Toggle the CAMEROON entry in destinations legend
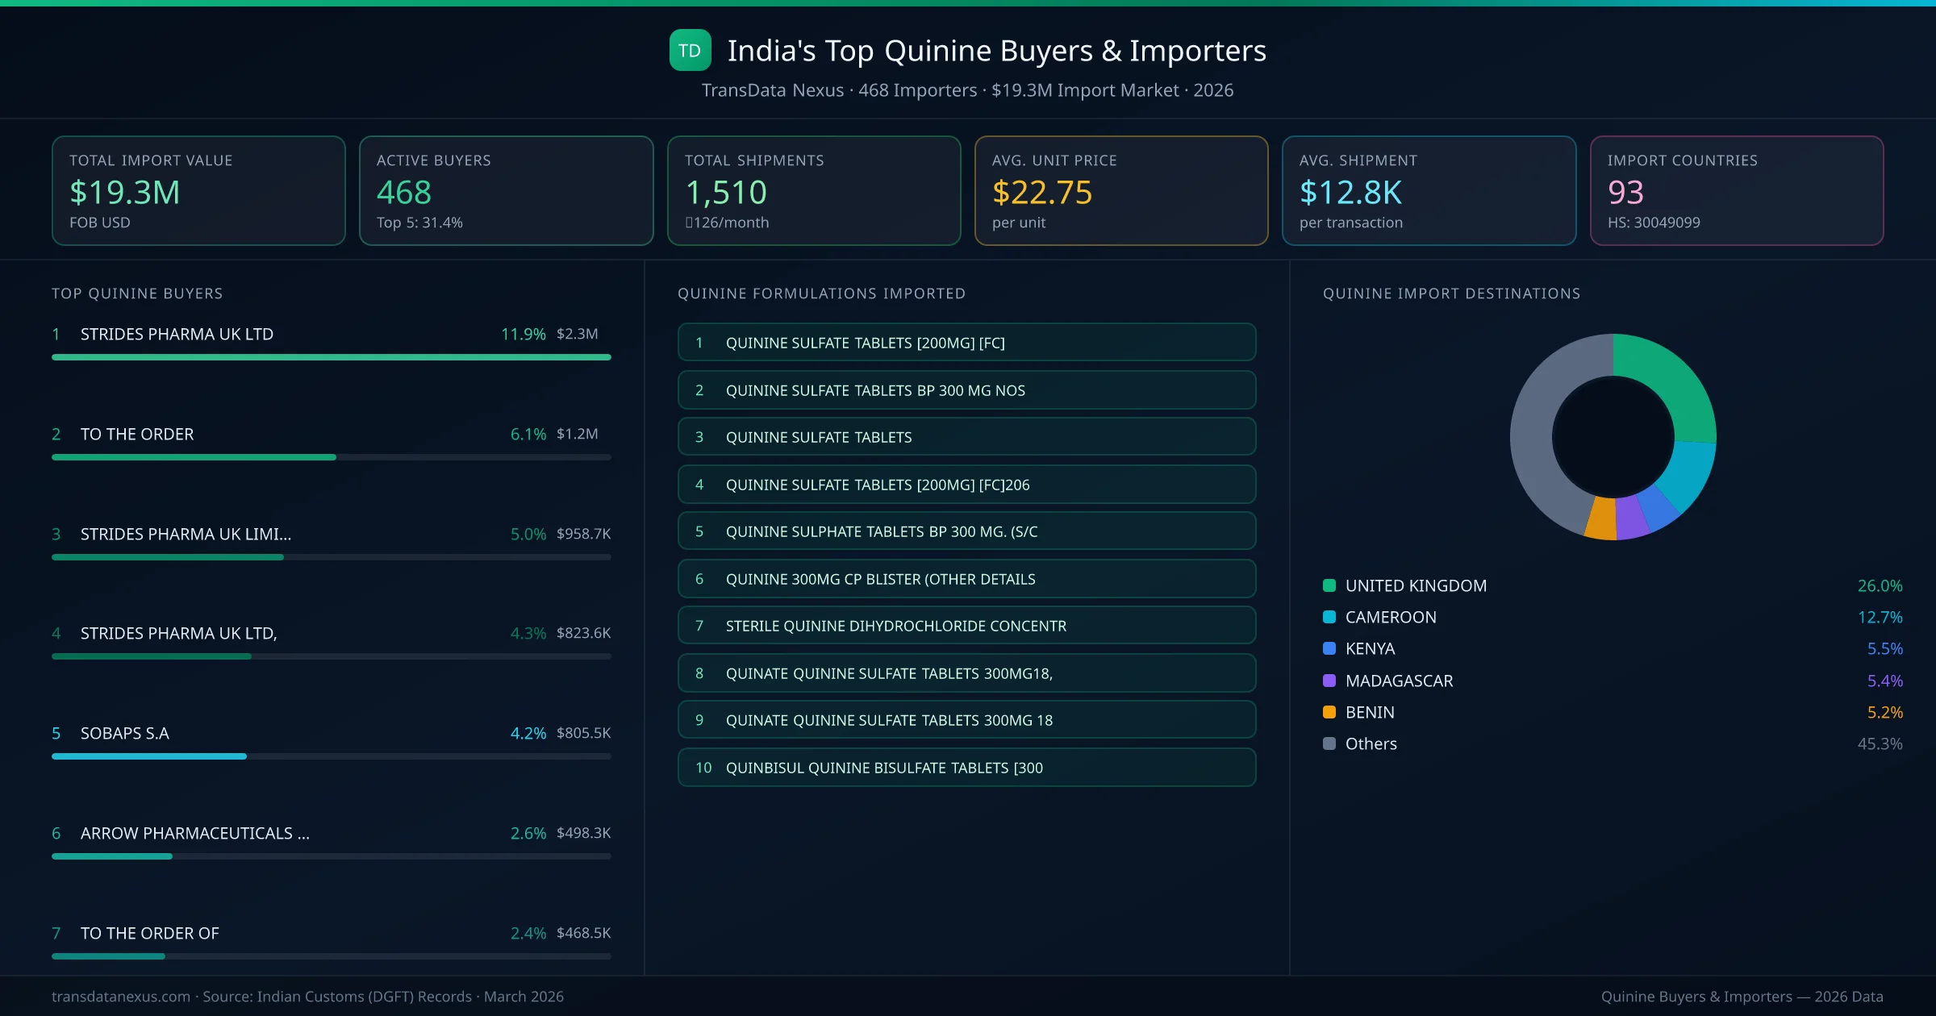Screen dimensions: 1936x1016 (x=1391, y=617)
